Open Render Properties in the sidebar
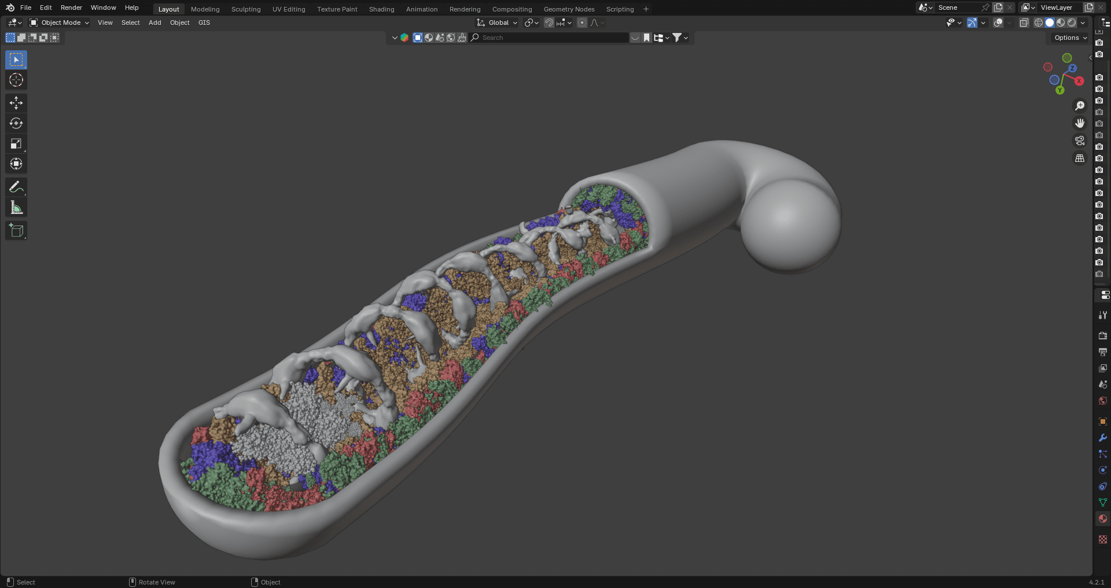The image size is (1111, 588). 1103,335
